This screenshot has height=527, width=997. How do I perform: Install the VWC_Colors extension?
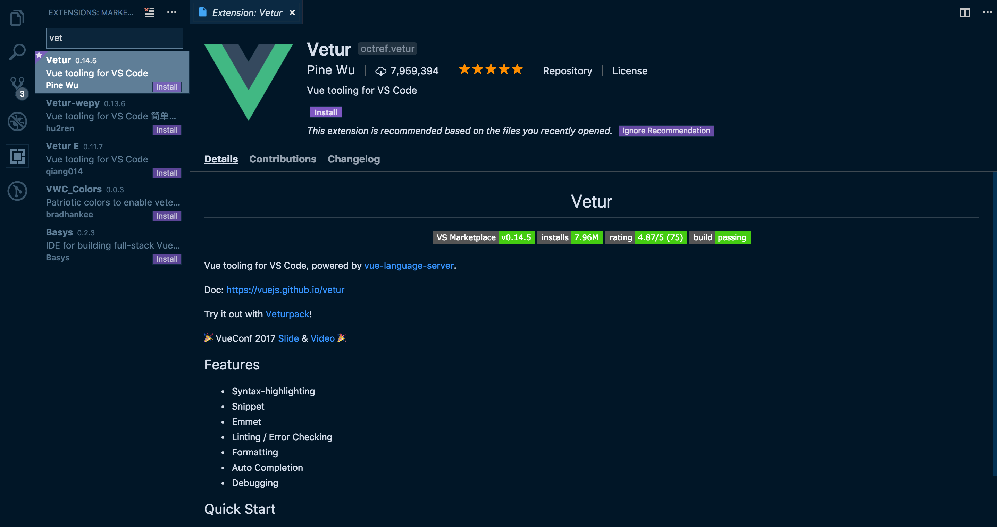coord(167,216)
